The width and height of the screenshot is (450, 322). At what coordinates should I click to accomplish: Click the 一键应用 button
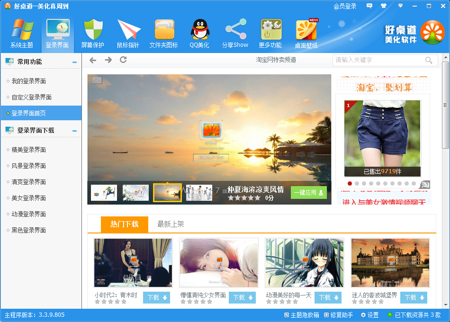[308, 193]
